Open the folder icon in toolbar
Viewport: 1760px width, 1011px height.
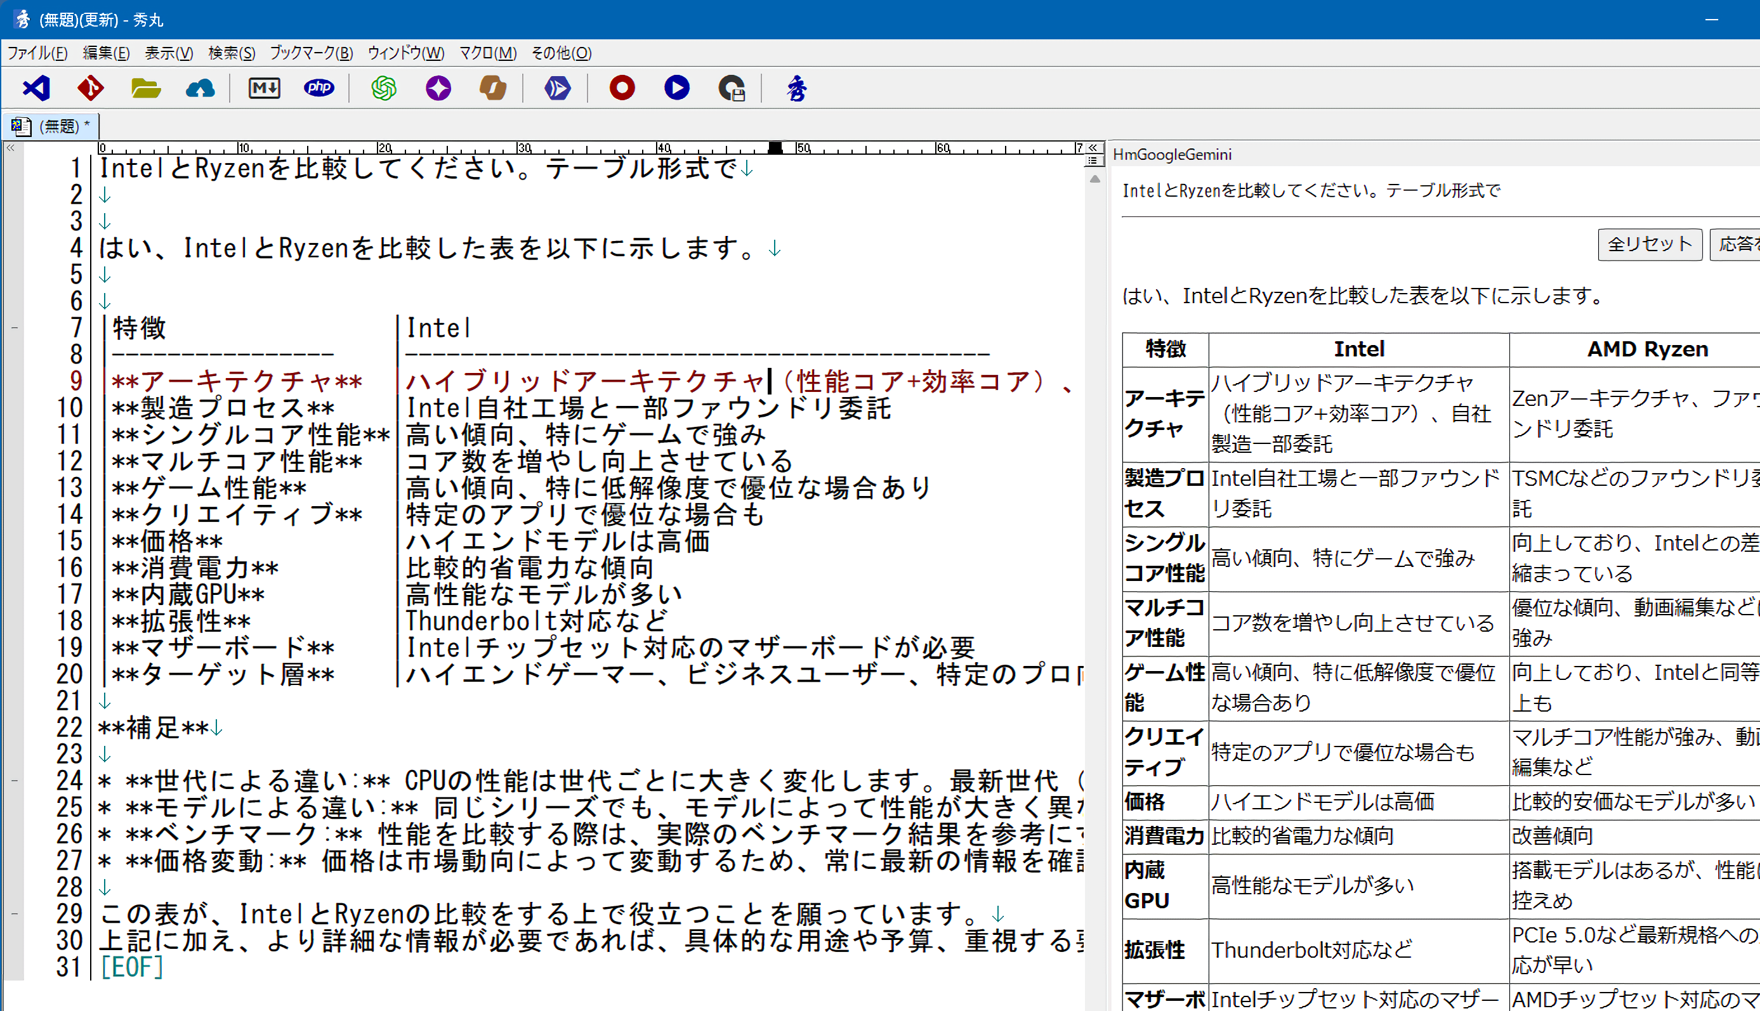point(146,88)
